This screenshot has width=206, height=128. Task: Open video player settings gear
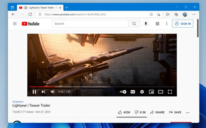tap(142, 92)
